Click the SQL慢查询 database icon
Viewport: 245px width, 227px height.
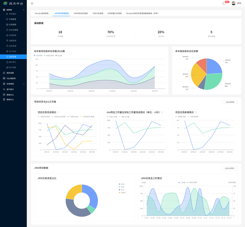point(4,78)
